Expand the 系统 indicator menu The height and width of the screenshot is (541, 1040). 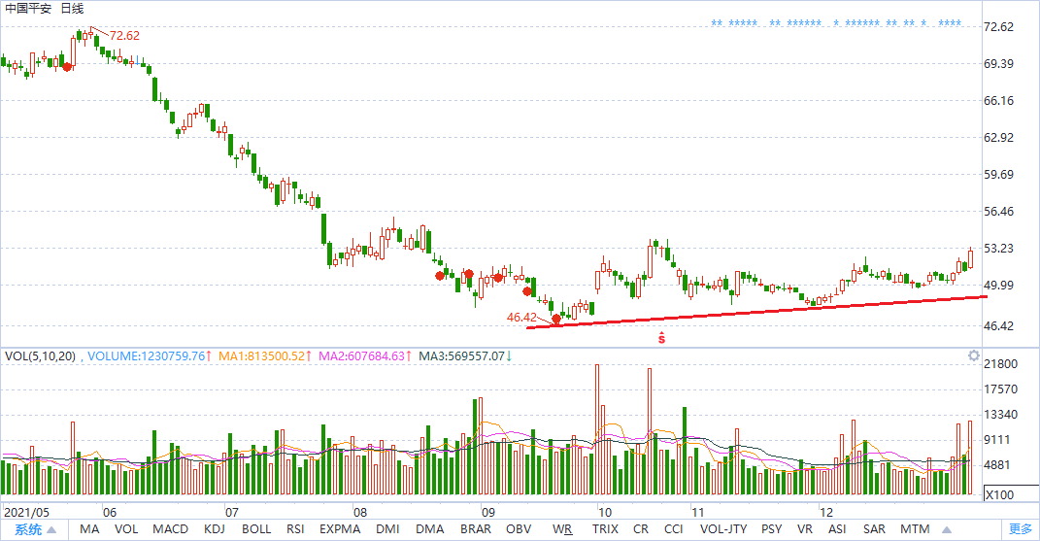(34, 529)
